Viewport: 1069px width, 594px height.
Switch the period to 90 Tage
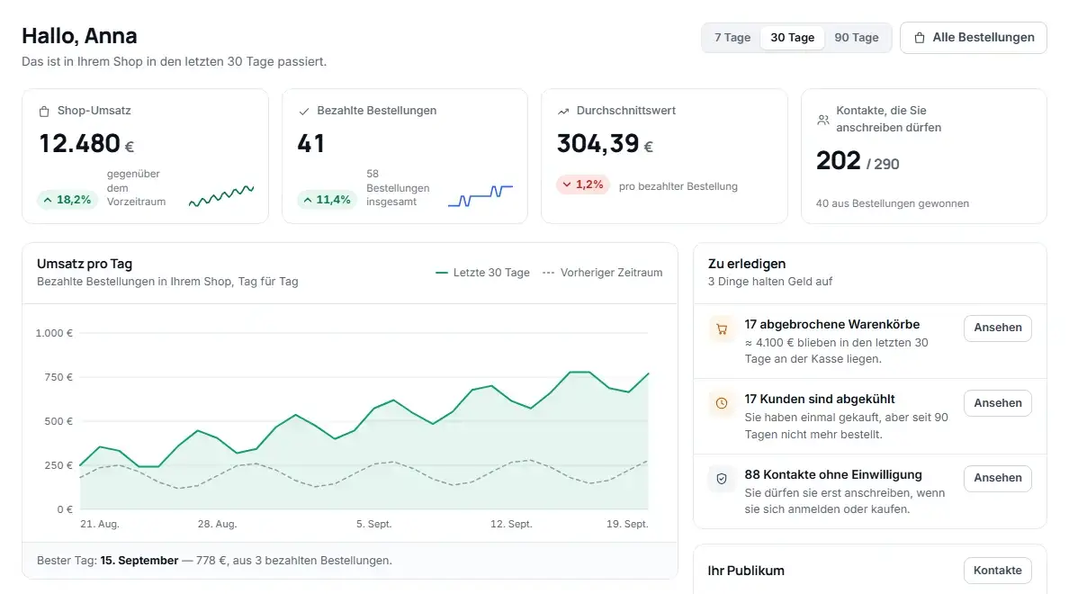tap(857, 38)
